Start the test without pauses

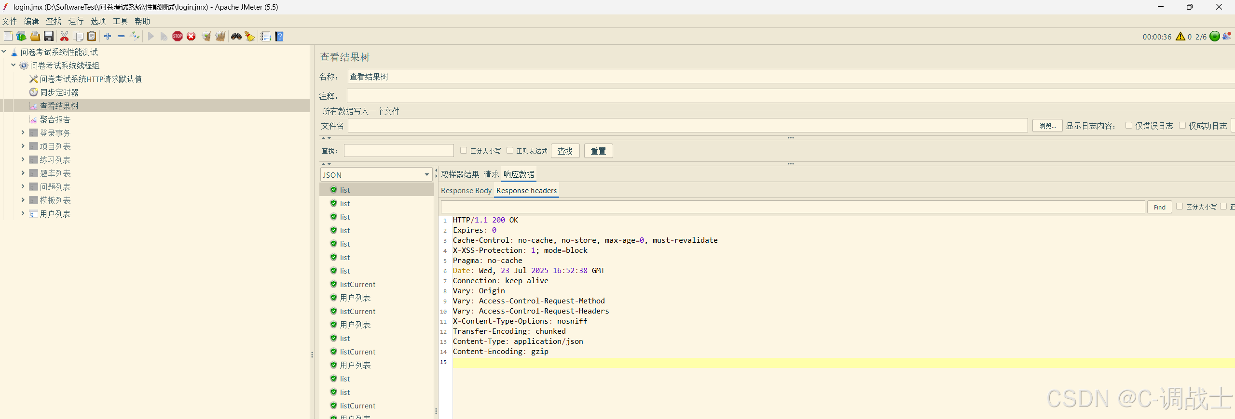coord(164,37)
